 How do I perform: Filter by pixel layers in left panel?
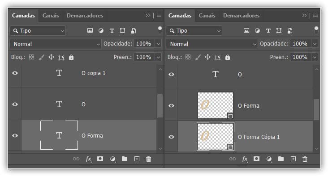90,31
